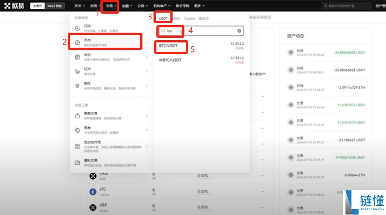
Task: Click the 流动性市场 icon
Action: coord(77,146)
